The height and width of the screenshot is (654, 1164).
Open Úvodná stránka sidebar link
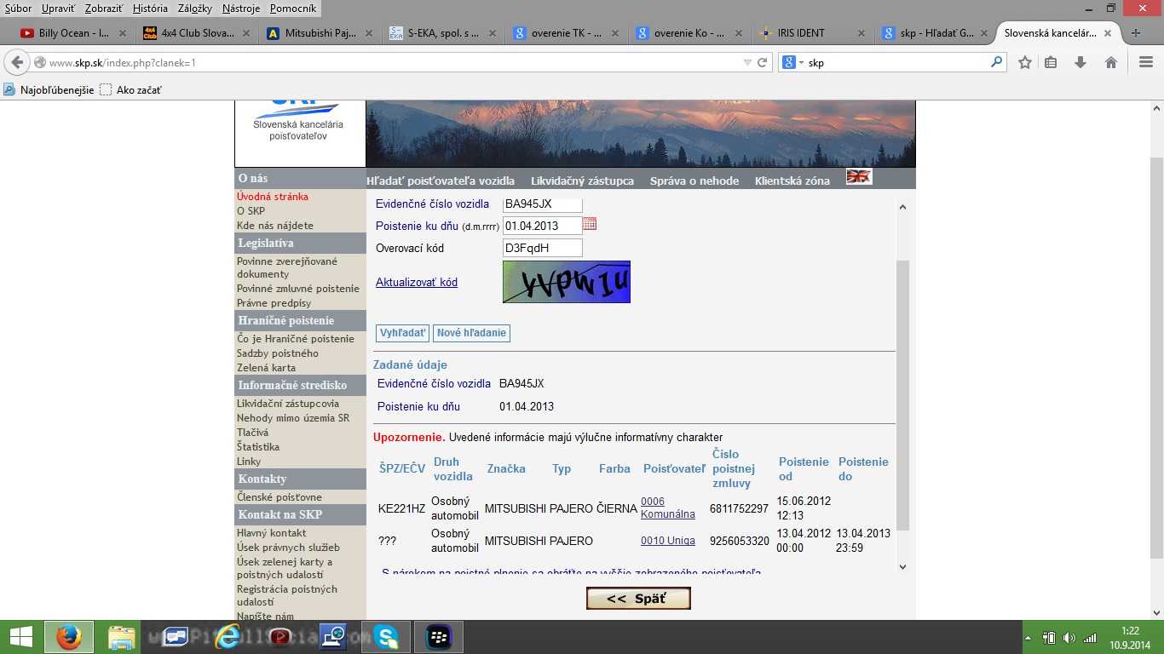coord(273,197)
